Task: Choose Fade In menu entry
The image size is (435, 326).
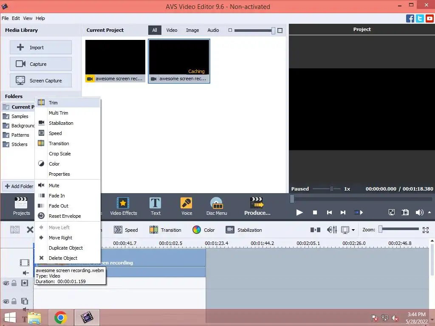Action: coord(68,196)
